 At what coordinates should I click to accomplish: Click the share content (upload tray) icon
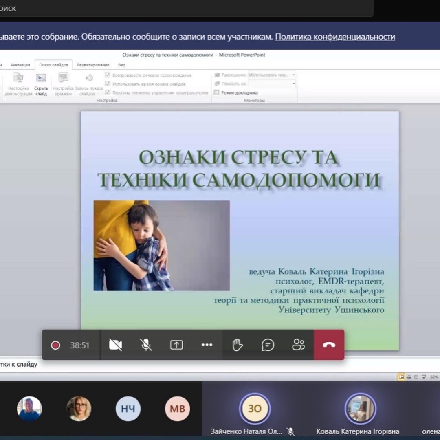tap(176, 345)
